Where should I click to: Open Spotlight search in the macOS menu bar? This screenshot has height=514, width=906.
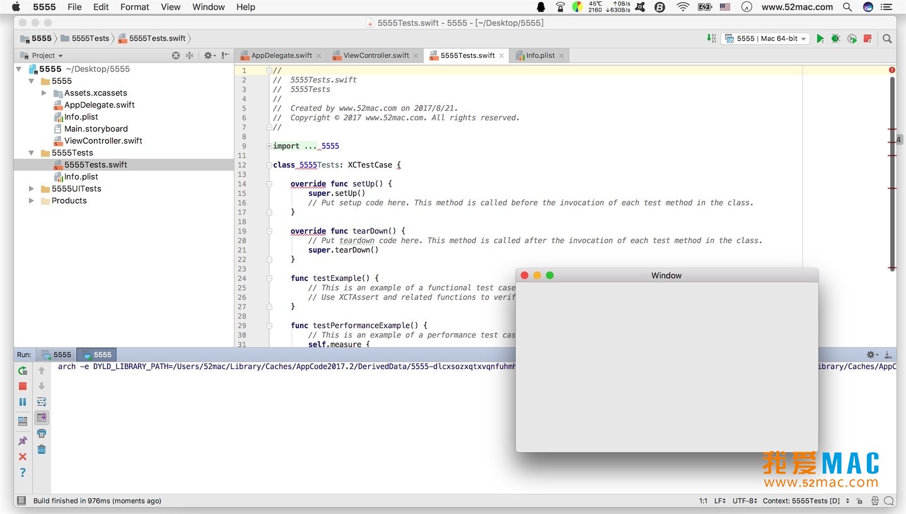[x=847, y=7]
